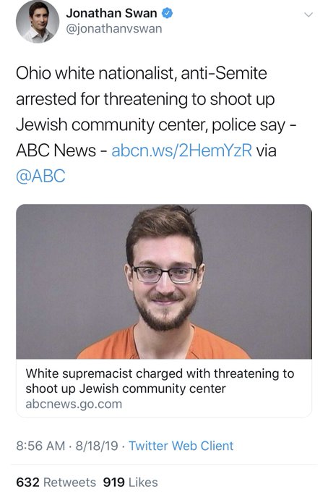
Task: Visit the @jonathanvswan handle
Action: (x=114, y=29)
